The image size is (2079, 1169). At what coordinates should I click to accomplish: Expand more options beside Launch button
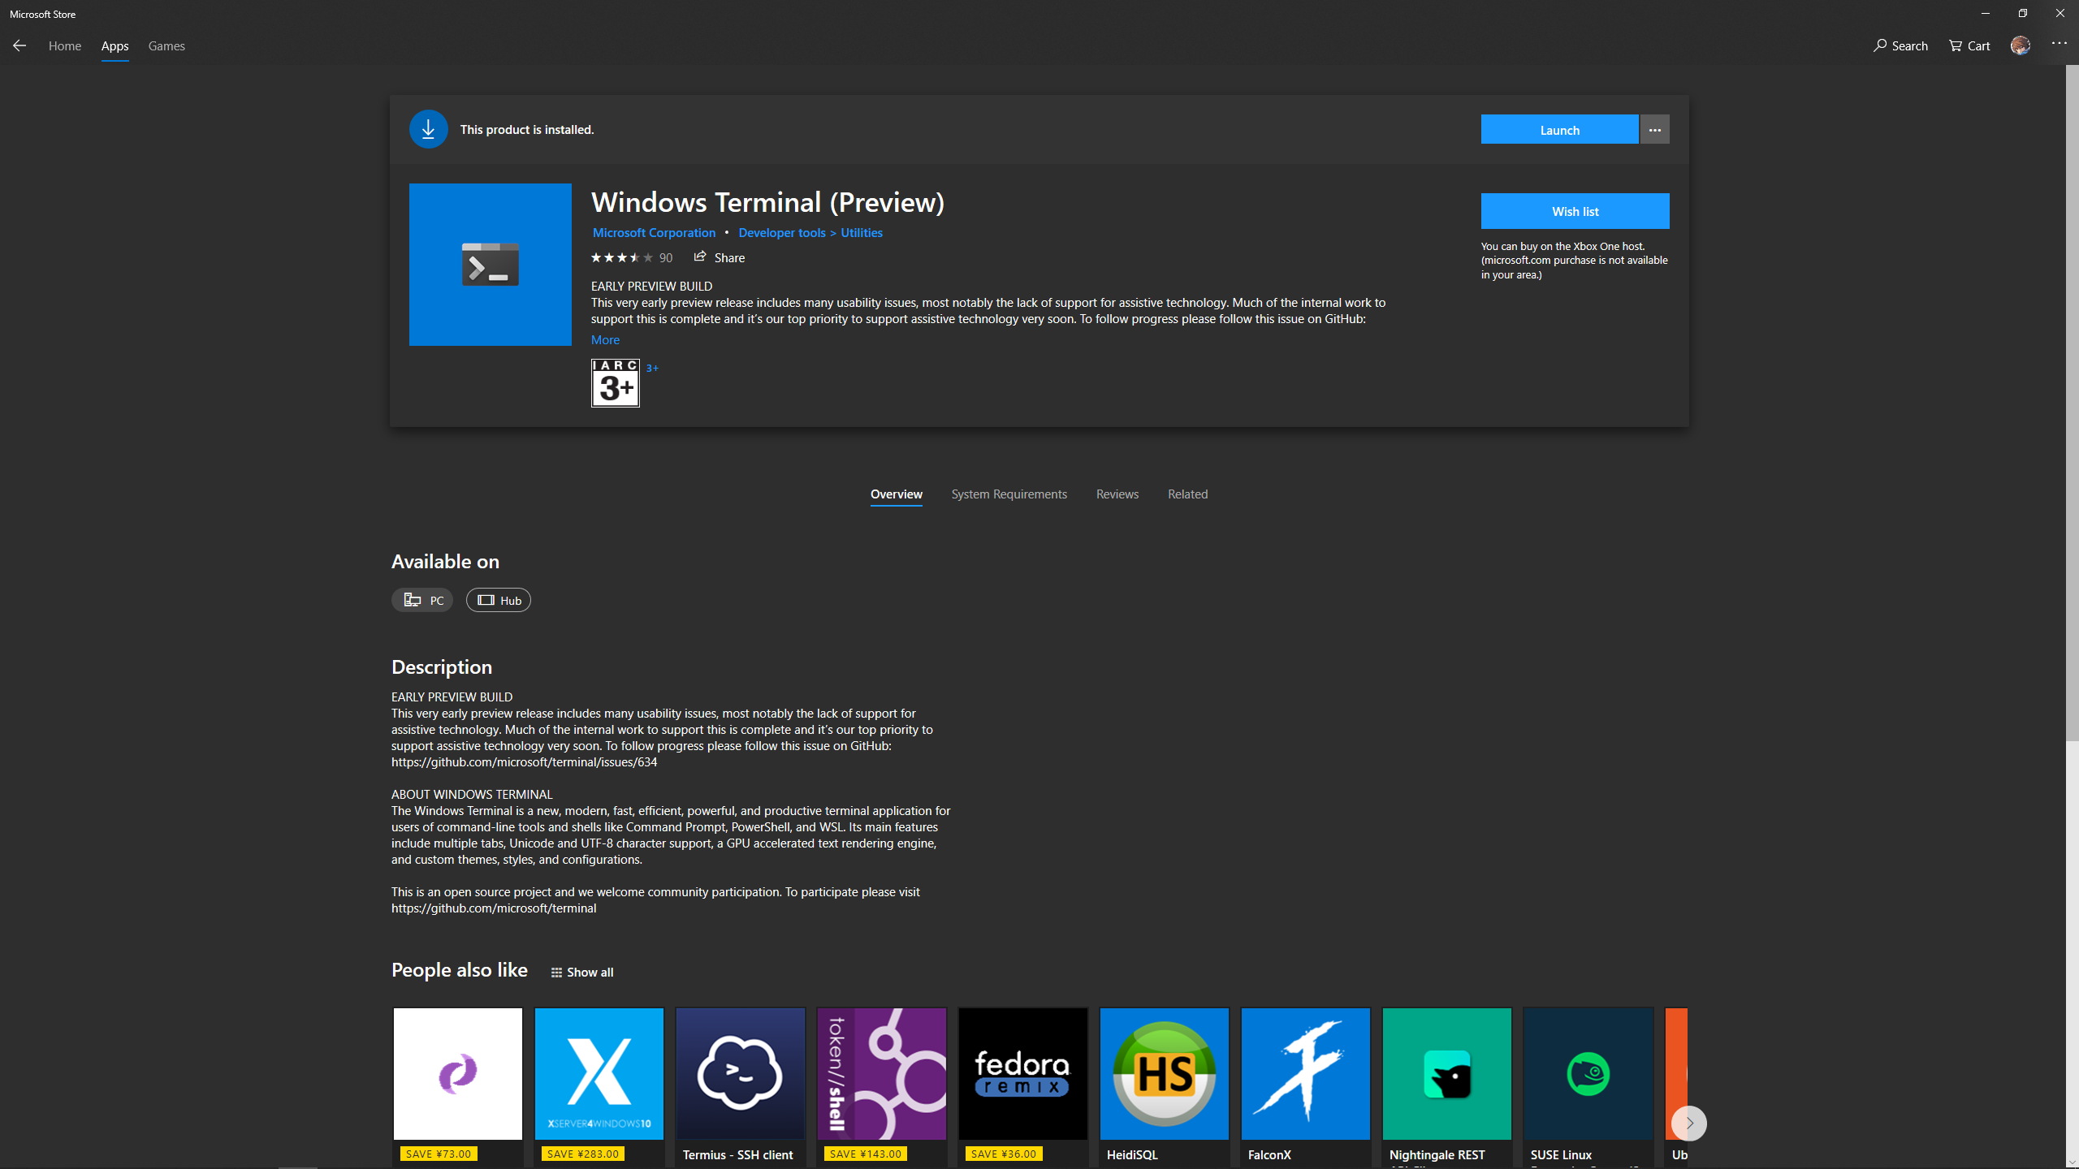[1654, 130]
